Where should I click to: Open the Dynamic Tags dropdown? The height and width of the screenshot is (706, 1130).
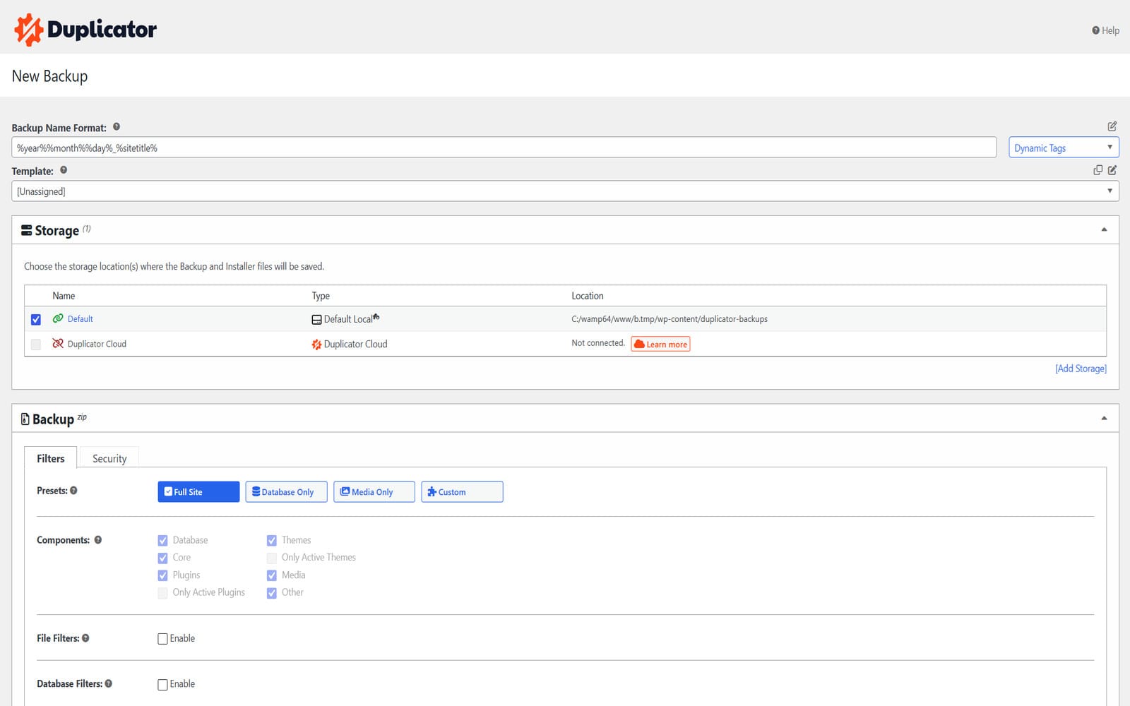tap(1064, 148)
